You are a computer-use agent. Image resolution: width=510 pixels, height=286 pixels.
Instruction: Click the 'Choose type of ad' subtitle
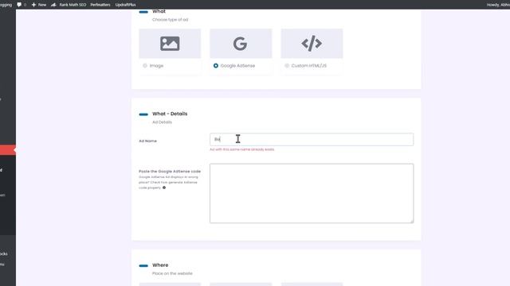tap(170, 19)
